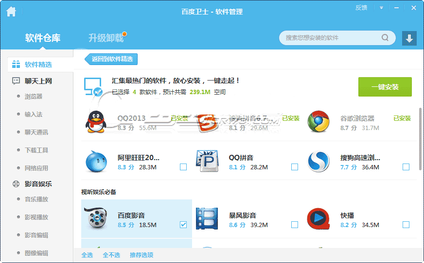Open 聊天上网 category

tap(38, 81)
